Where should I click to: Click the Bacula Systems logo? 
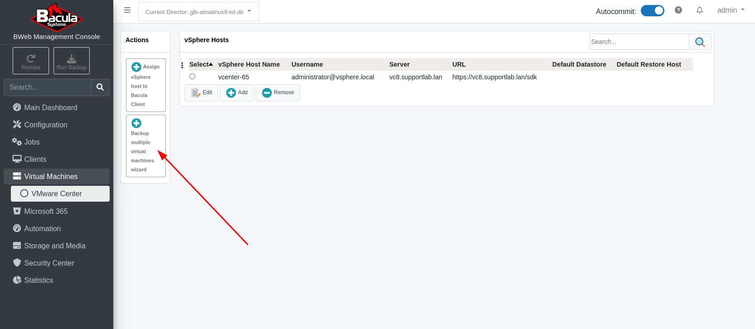coord(57,17)
